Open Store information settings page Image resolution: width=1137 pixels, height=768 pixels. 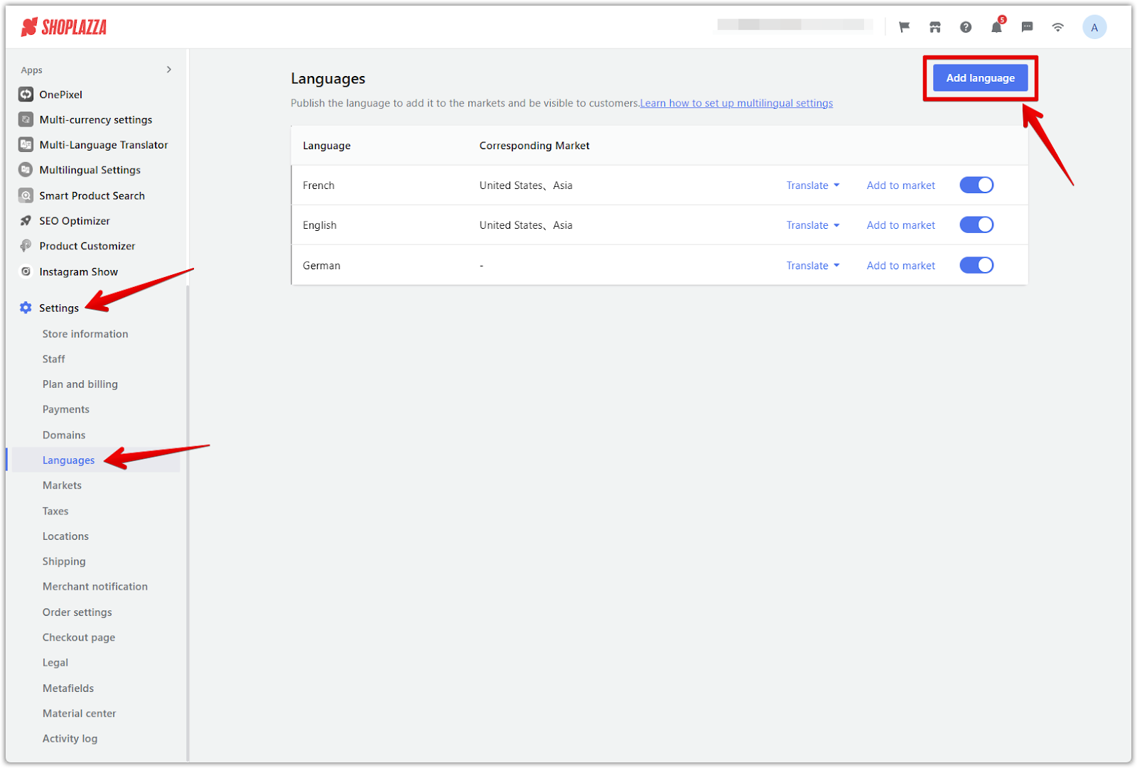click(x=85, y=334)
